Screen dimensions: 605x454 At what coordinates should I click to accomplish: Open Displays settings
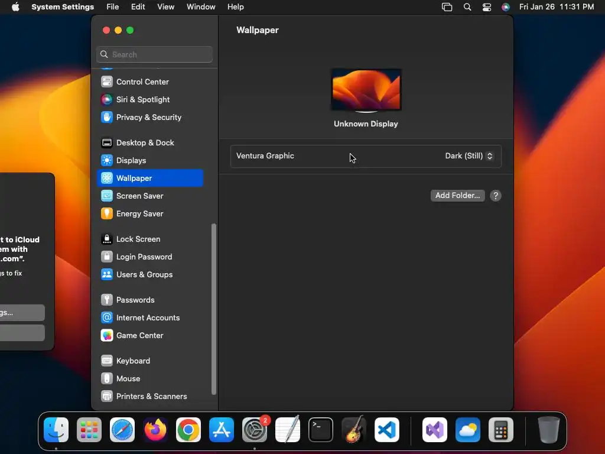[150, 161]
